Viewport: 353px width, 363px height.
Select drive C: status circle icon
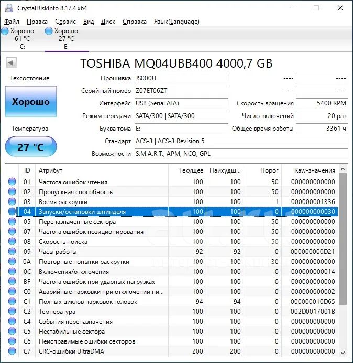5,31
